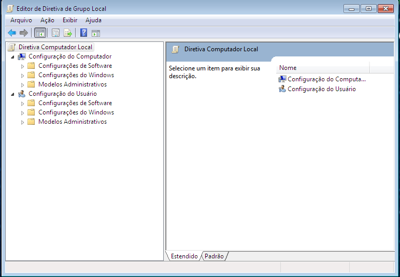The width and height of the screenshot is (400, 277).
Task: Expand Configurações de Software under Configuração do Computador
Action: point(22,66)
